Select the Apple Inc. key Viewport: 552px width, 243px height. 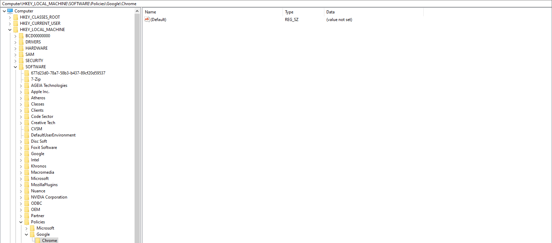click(40, 92)
